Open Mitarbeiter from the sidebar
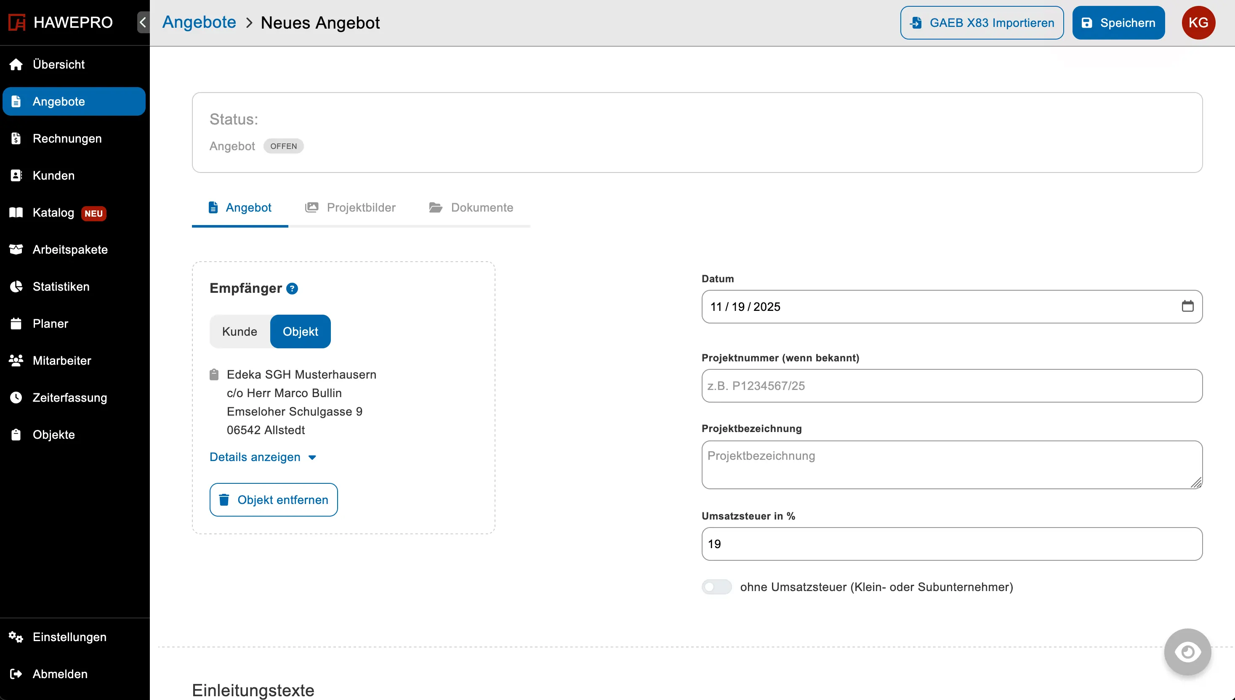 click(61, 361)
